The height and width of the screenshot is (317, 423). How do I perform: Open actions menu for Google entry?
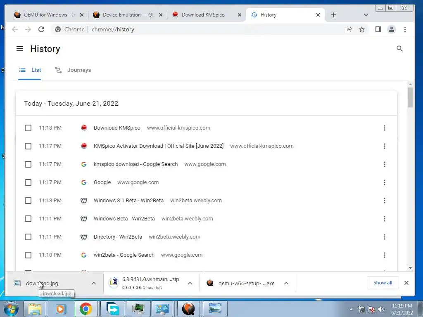(x=385, y=182)
